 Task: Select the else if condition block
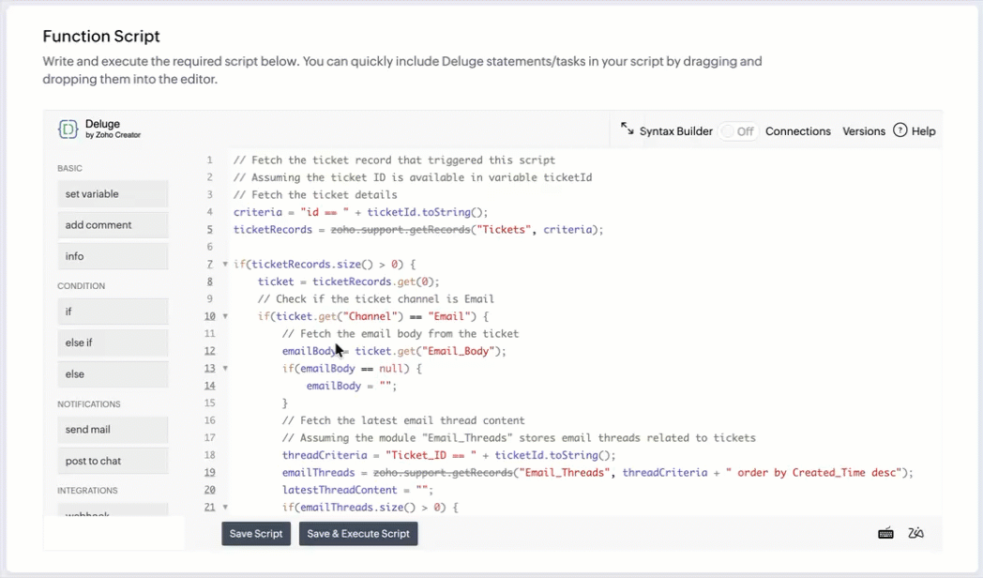(x=113, y=342)
